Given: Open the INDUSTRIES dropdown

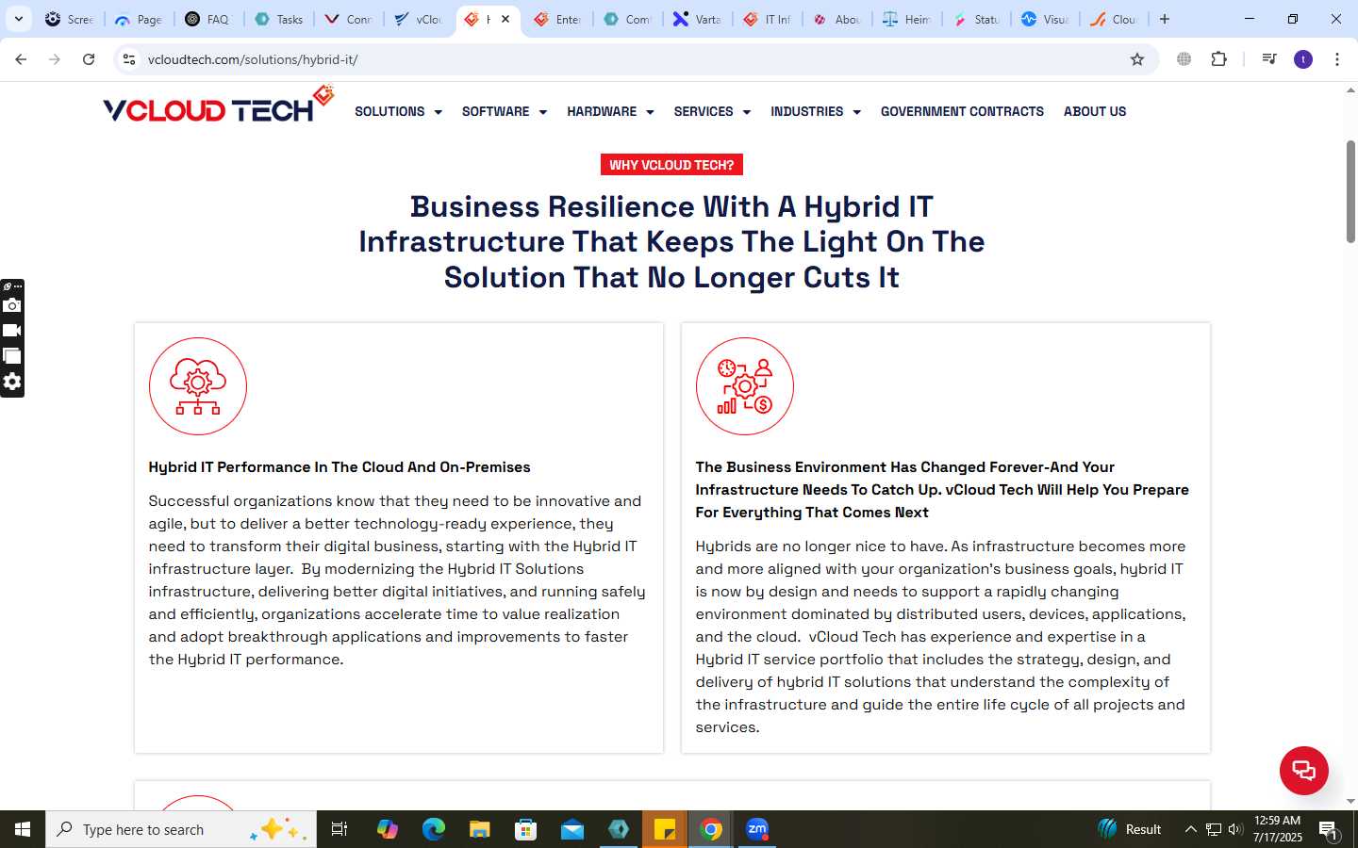Looking at the screenshot, I should coord(816,111).
